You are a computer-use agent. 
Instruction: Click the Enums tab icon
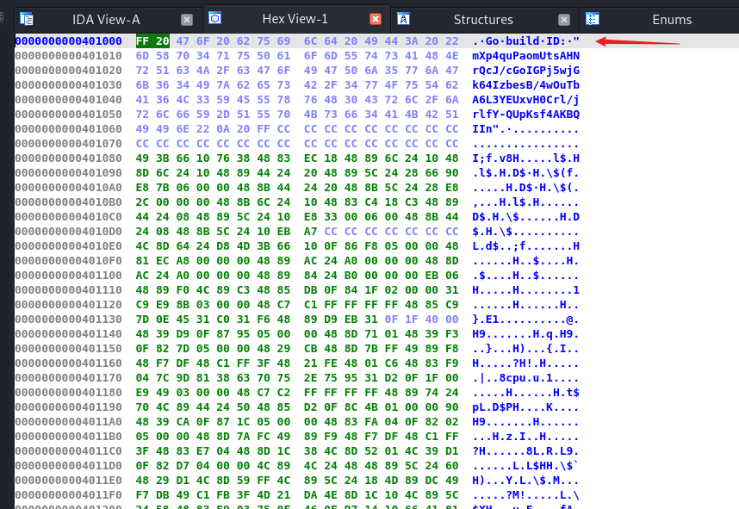coord(592,19)
